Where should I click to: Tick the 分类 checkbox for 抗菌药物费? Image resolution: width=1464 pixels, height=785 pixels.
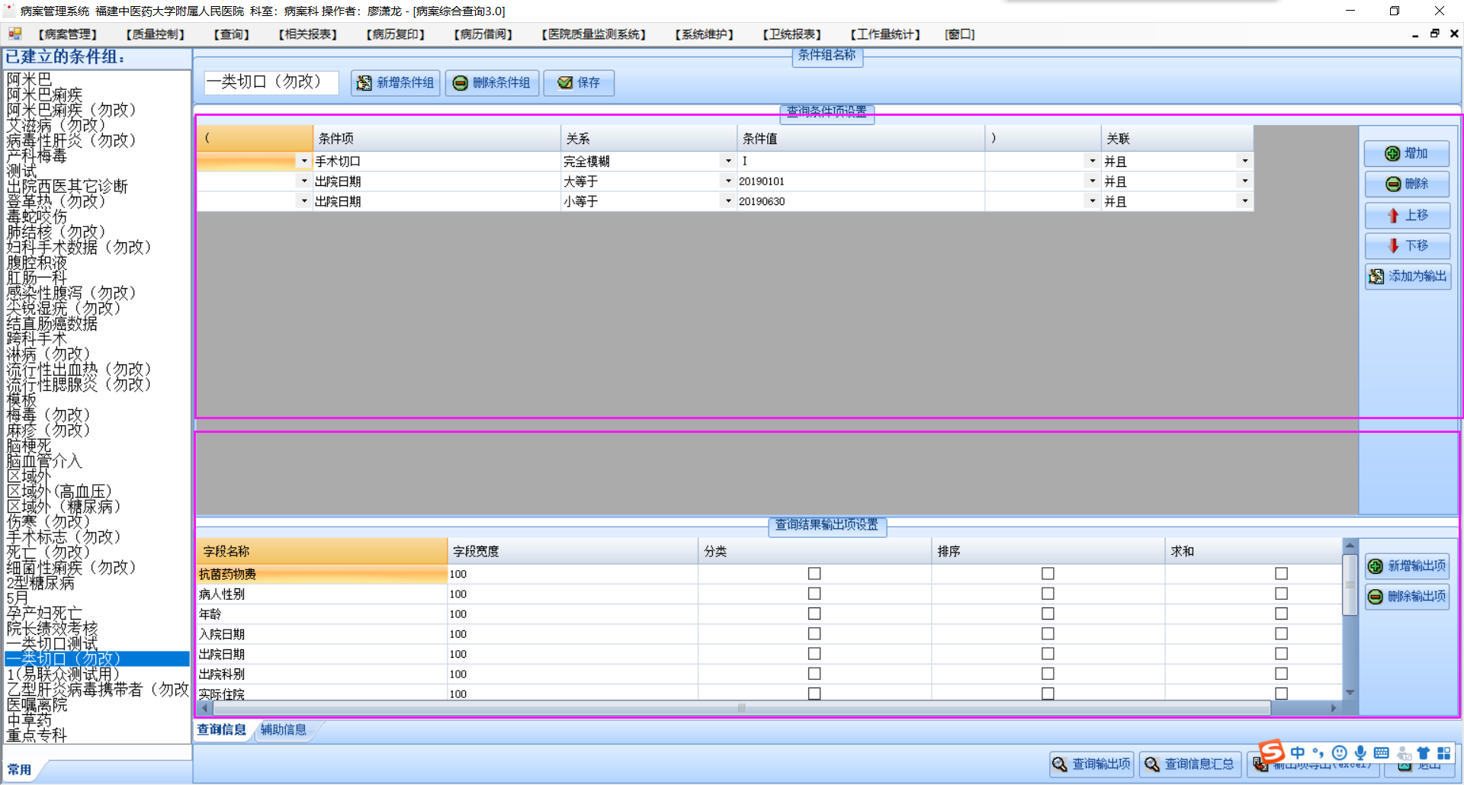coord(814,573)
